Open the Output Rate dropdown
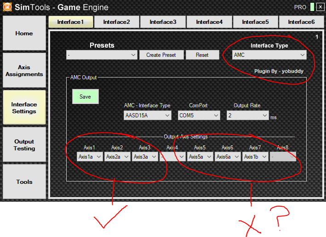This screenshot has height=237, width=326. tap(248, 115)
